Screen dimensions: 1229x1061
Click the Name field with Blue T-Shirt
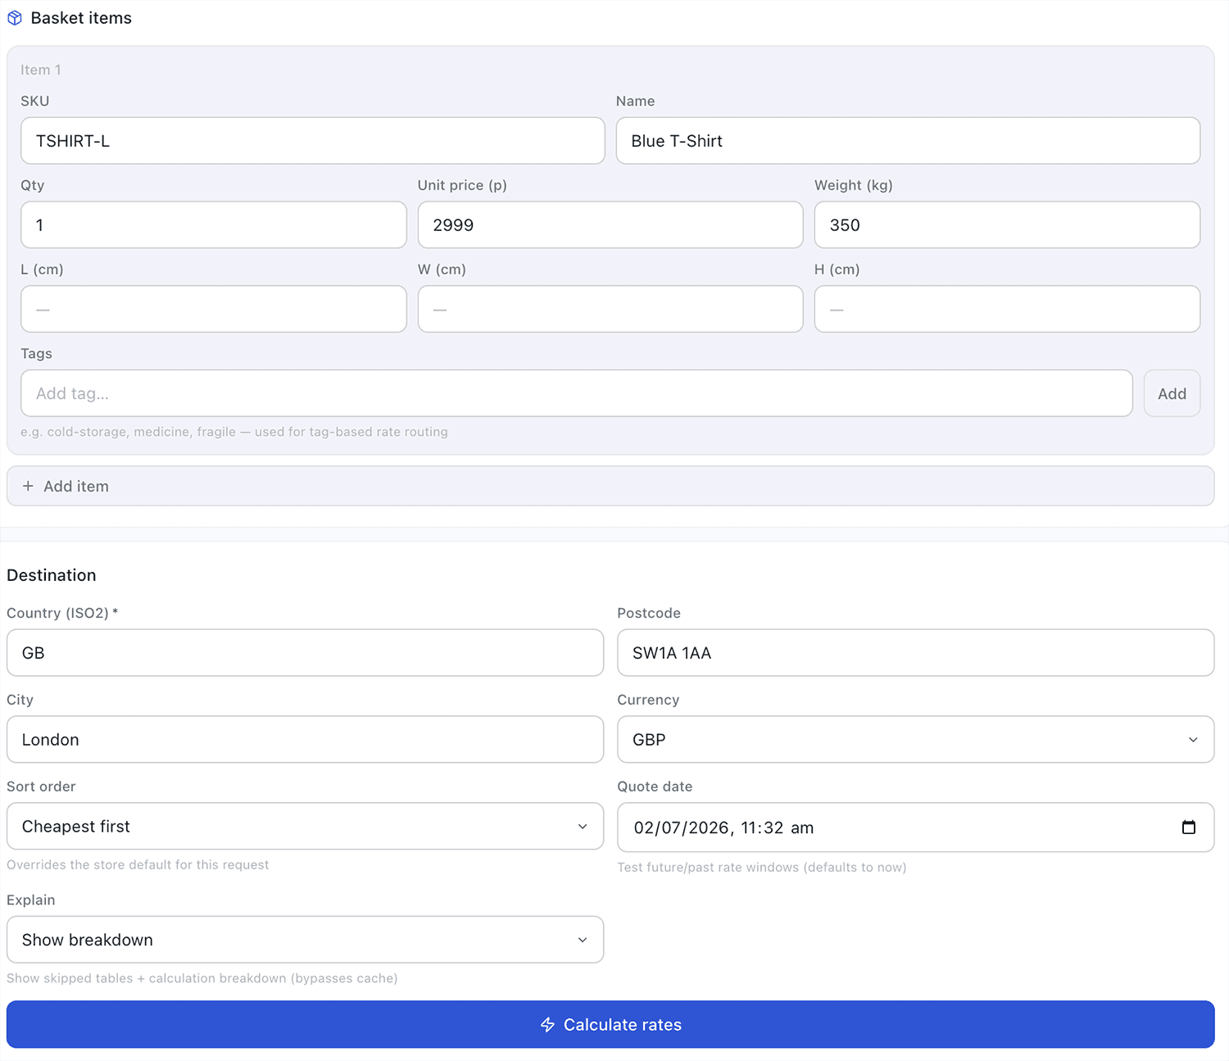pos(908,141)
